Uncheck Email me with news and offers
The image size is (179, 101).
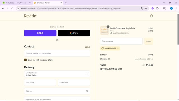tap(25, 60)
